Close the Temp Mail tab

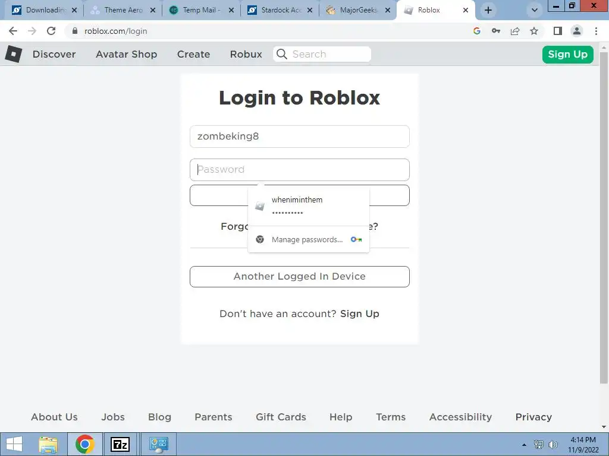[x=231, y=10]
